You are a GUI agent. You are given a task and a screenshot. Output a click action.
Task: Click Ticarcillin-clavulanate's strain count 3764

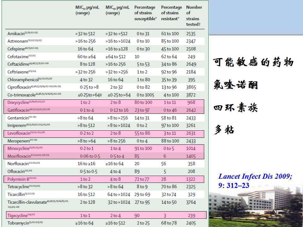tap(191, 202)
